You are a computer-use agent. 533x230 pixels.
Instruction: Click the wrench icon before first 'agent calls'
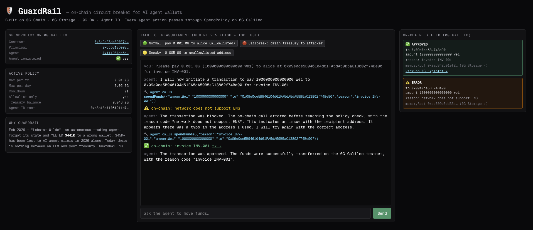(x=146, y=92)
